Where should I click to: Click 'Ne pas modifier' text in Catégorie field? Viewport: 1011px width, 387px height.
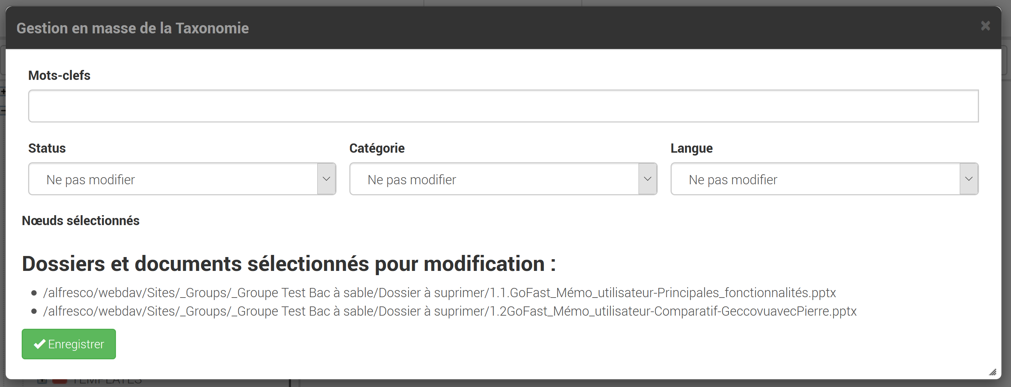[x=412, y=180]
